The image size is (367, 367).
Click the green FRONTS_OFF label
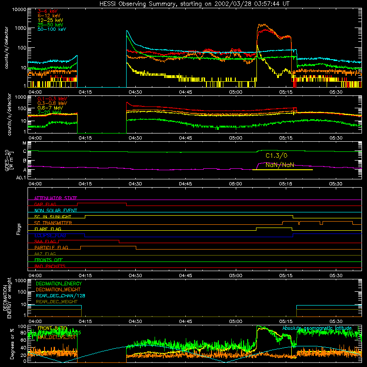pos(49,260)
